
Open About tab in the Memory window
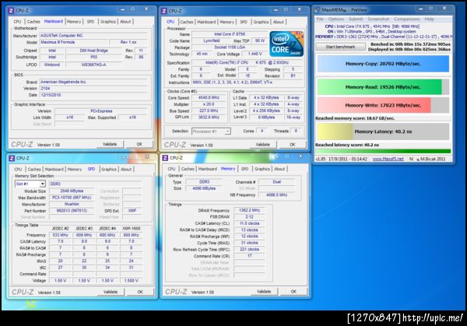tap(279, 169)
